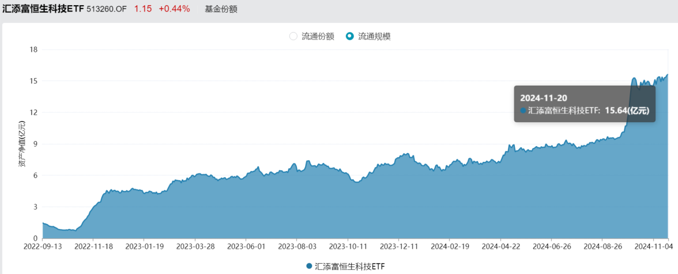Click the x-axis date 2024-04-22

click(x=500, y=247)
